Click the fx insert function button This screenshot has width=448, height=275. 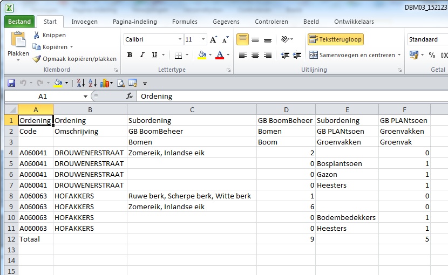pos(130,96)
